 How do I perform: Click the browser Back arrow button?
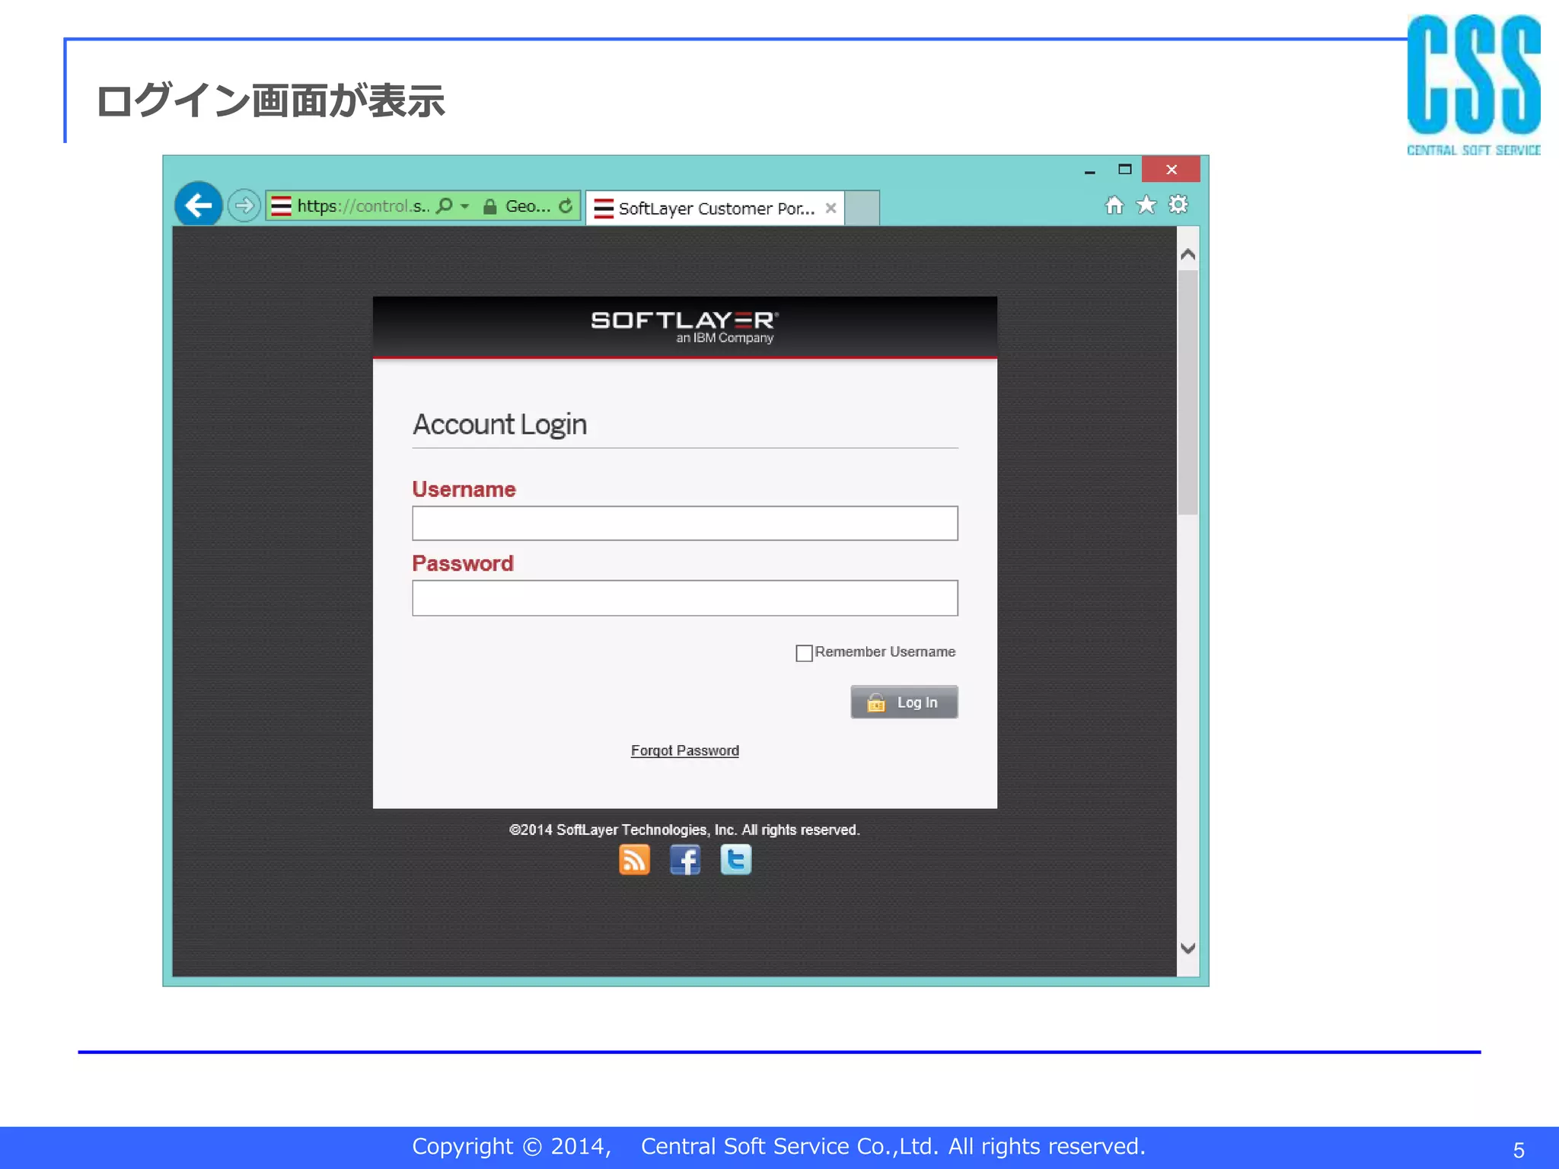199,205
